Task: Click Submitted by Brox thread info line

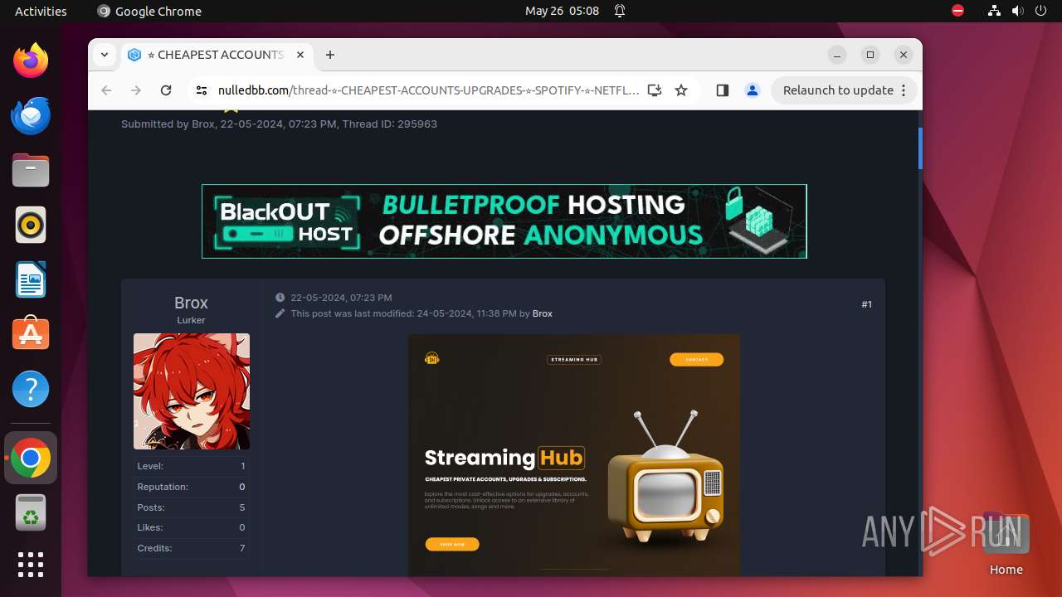Action: coord(279,124)
